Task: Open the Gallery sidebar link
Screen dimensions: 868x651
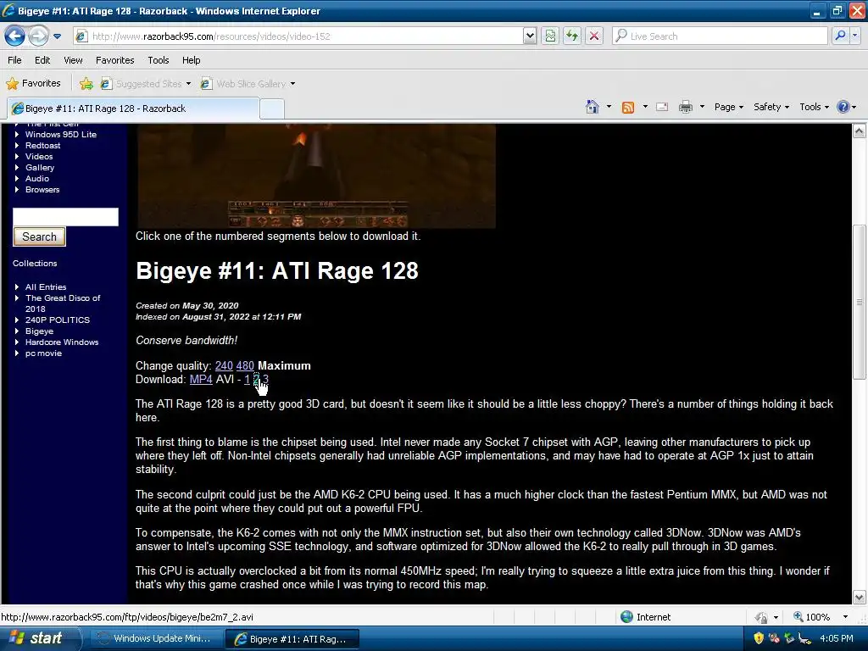Action: point(40,168)
